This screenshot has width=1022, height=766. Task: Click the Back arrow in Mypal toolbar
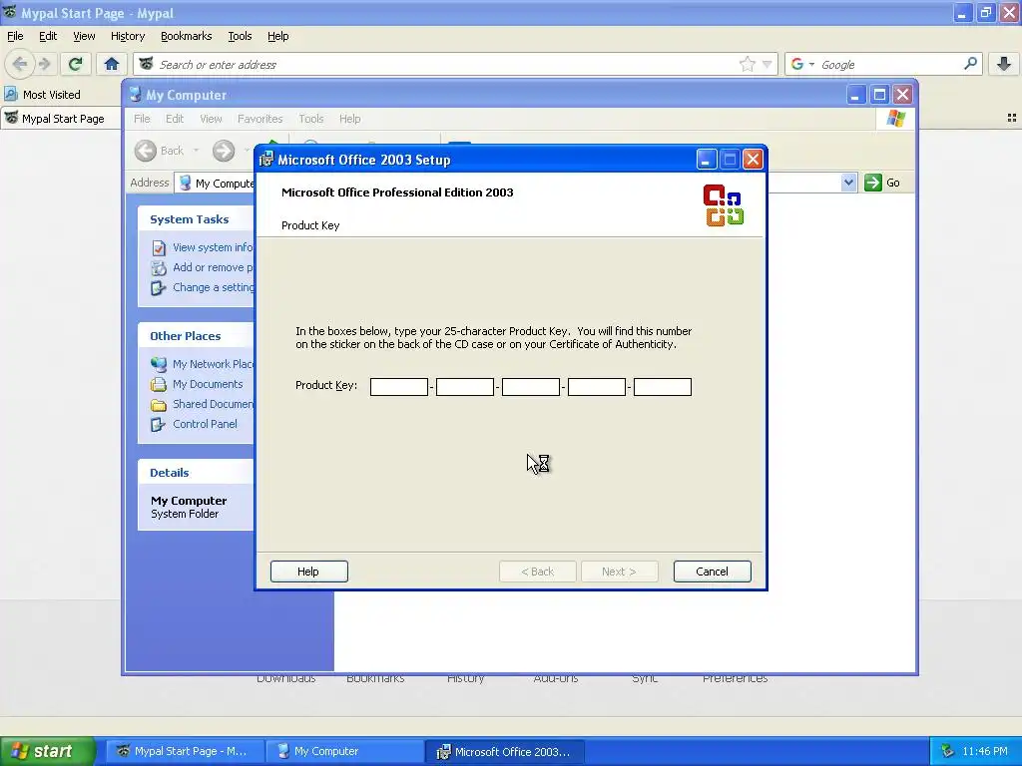click(x=20, y=64)
